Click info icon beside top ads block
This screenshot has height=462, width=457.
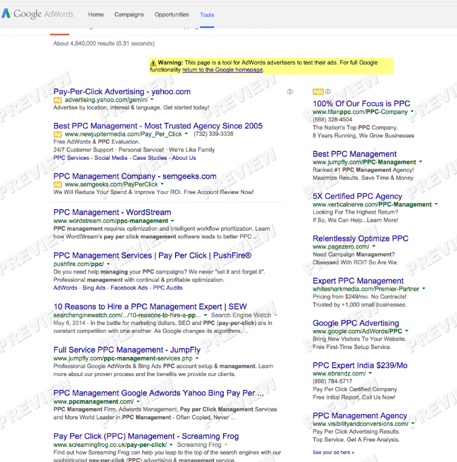point(290,92)
